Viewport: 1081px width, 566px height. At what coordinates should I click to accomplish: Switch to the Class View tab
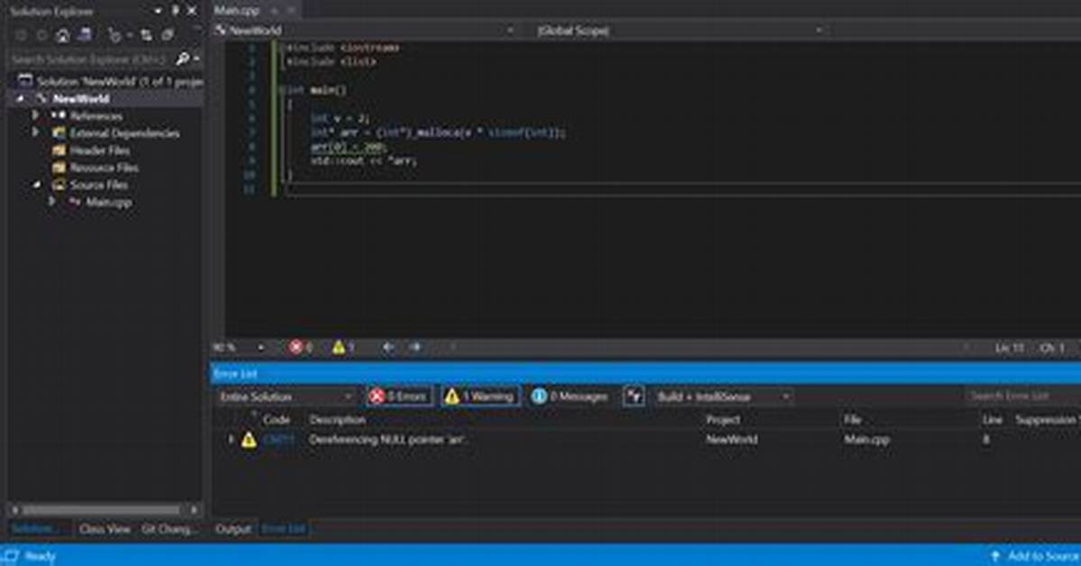[104, 529]
